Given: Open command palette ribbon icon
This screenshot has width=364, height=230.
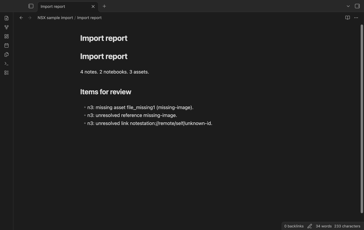Looking at the screenshot, I should (7, 64).
